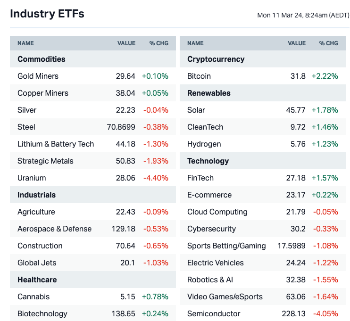Click the Technology section heading
The height and width of the screenshot is (321, 350).
[x=208, y=161]
